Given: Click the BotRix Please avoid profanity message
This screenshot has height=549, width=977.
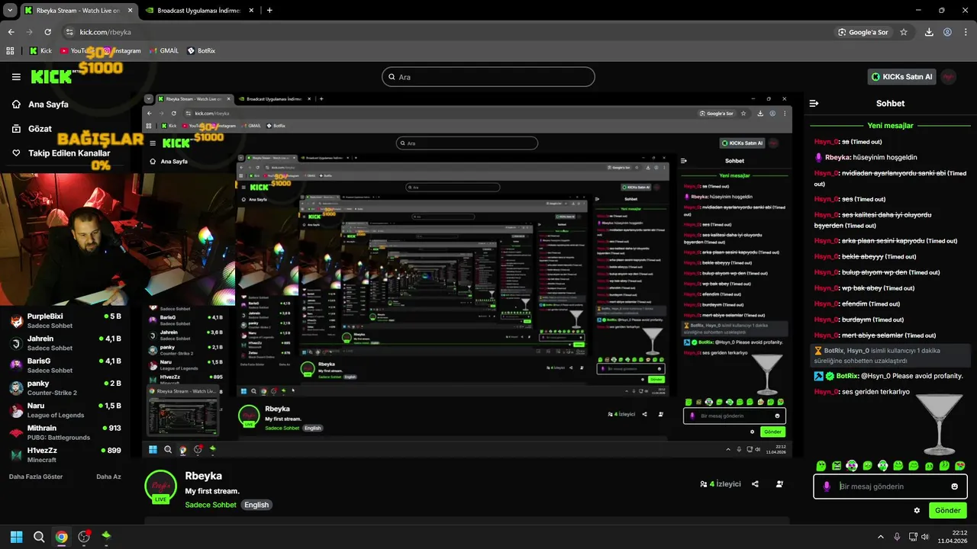Looking at the screenshot, I should pos(890,376).
